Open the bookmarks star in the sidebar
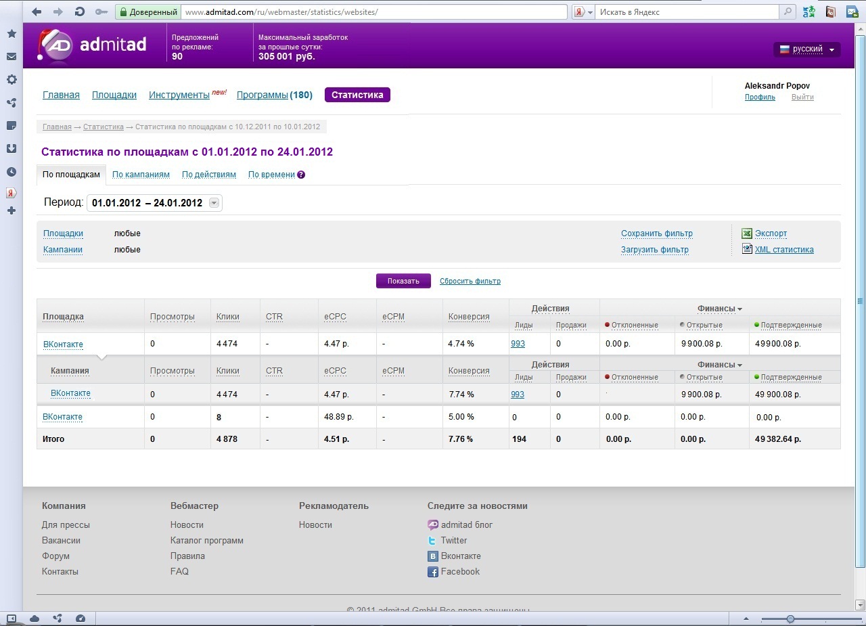 click(12, 34)
